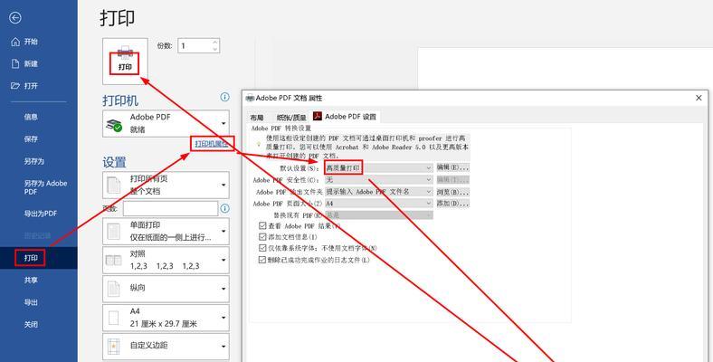This screenshot has width=713, height=362.
Task: Click the printer icon in dialog title bar
Action: click(250, 98)
